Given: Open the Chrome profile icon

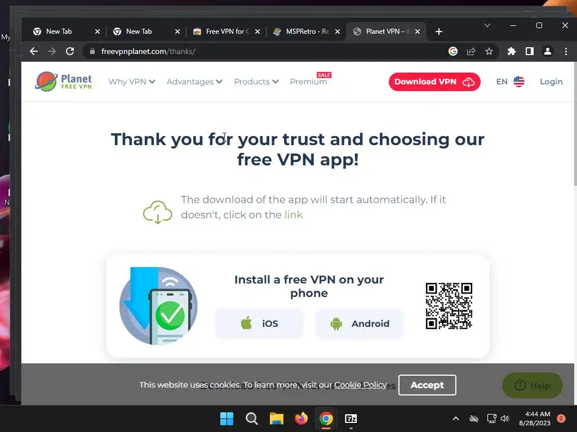Looking at the screenshot, I should [x=548, y=51].
